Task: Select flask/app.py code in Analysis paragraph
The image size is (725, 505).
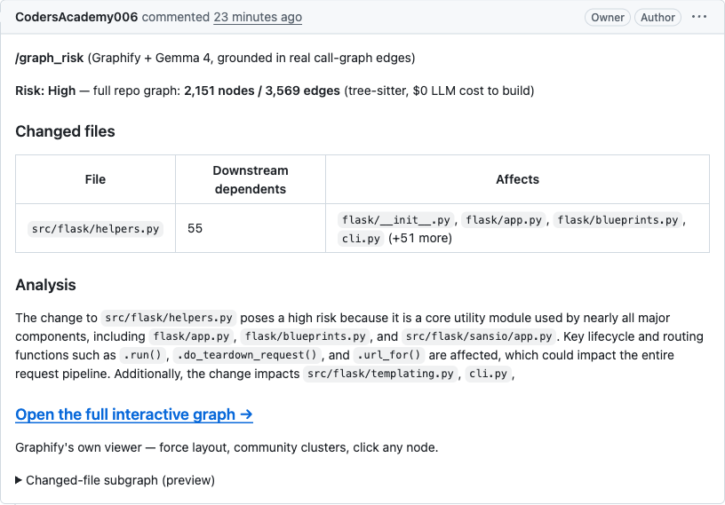Action: click(191, 336)
